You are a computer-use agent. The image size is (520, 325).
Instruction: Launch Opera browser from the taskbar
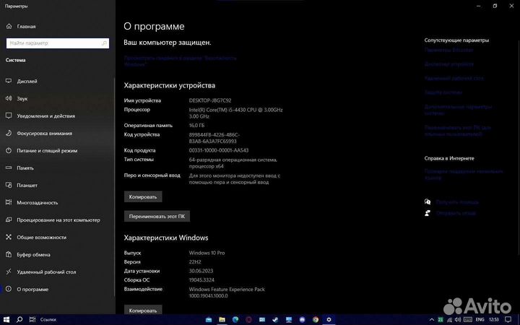[248, 319]
